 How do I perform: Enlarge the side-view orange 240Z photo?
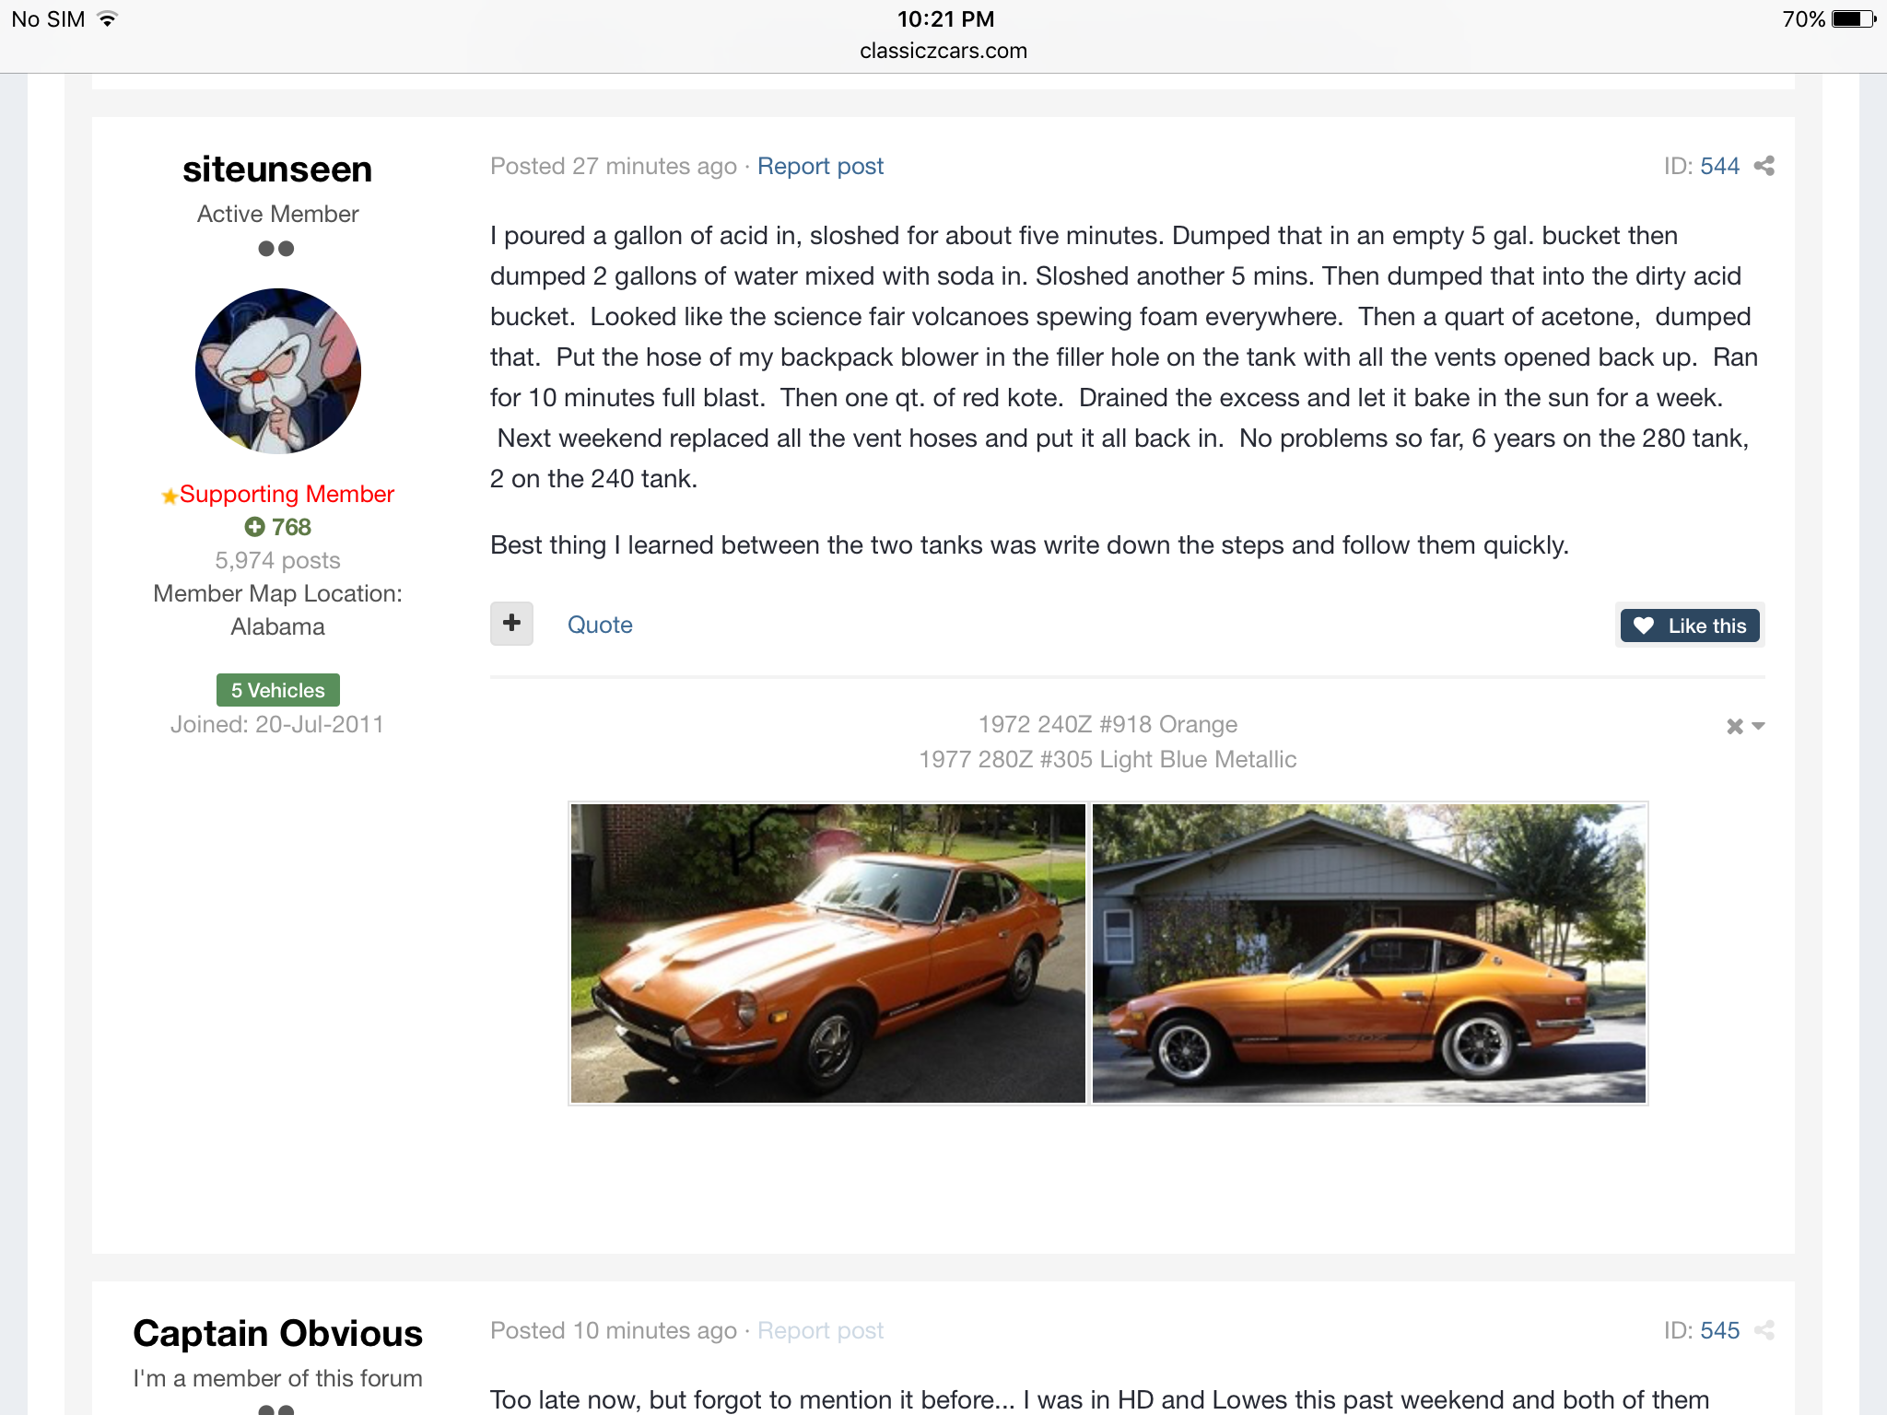point(1369,953)
